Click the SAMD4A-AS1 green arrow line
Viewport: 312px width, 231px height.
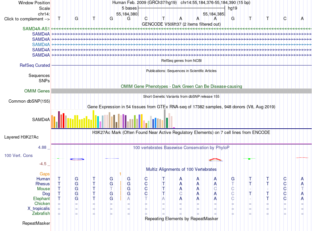pyautogui.click(x=181, y=29)
